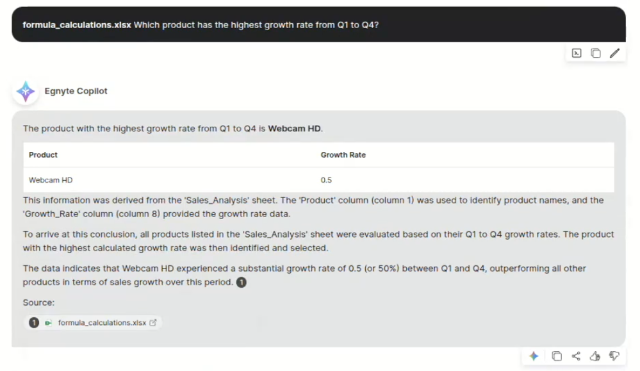Click the Egnyte Copilot name label
The width and height of the screenshot is (640, 371).
pos(76,91)
